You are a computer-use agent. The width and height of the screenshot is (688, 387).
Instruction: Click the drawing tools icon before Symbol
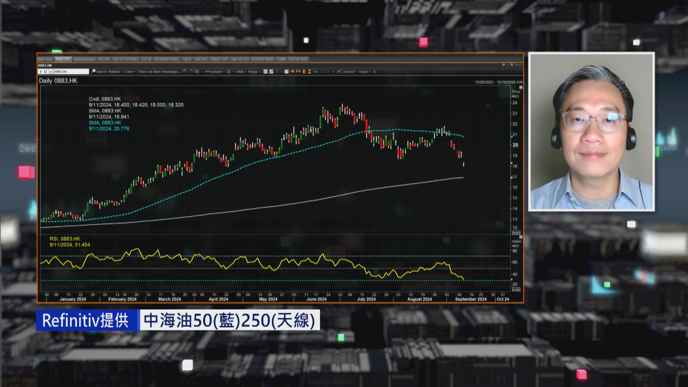pyautogui.click(x=339, y=71)
